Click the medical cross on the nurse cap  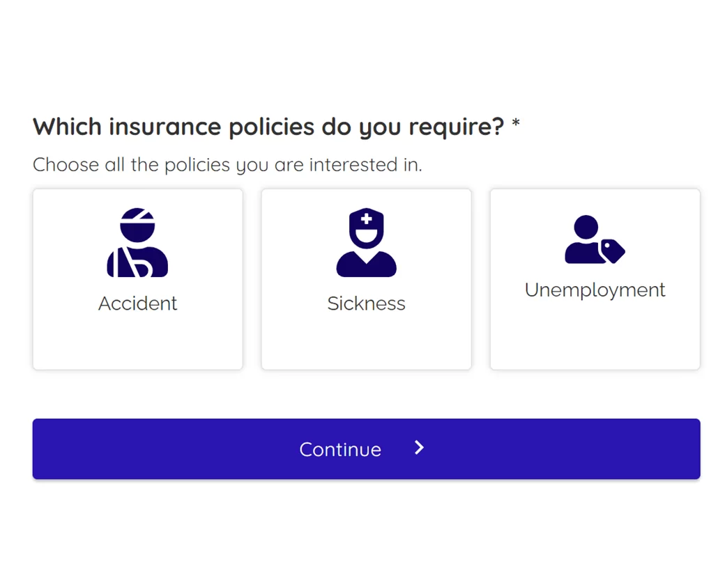[366, 220]
